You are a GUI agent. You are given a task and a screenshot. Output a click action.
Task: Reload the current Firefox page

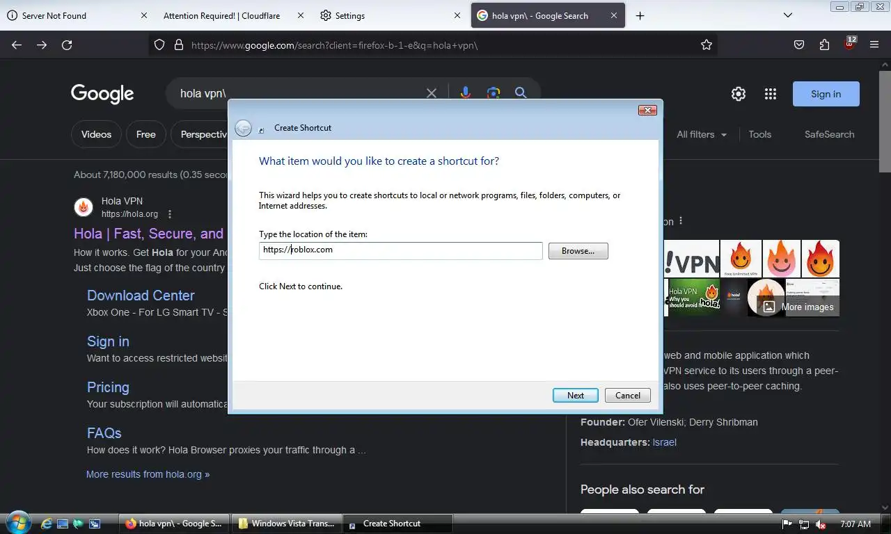(x=67, y=44)
